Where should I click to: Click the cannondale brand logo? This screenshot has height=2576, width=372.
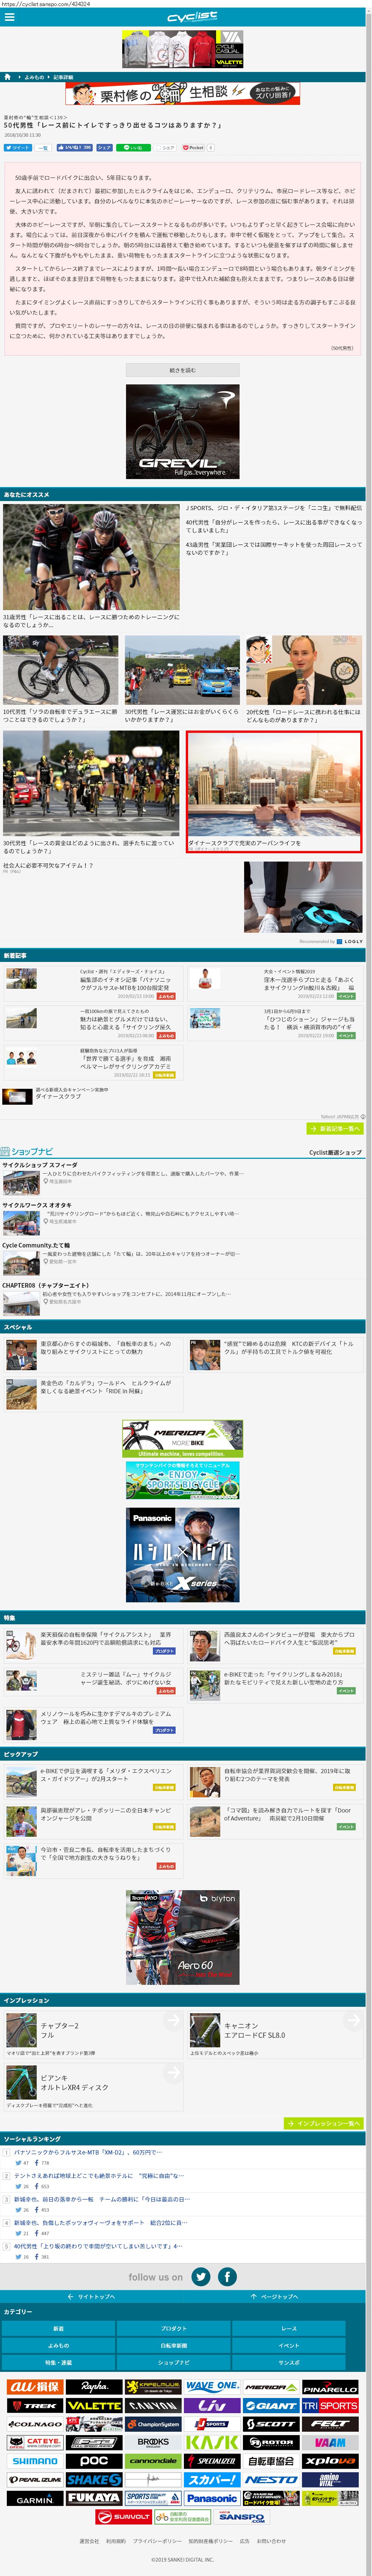(x=153, y=2461)
